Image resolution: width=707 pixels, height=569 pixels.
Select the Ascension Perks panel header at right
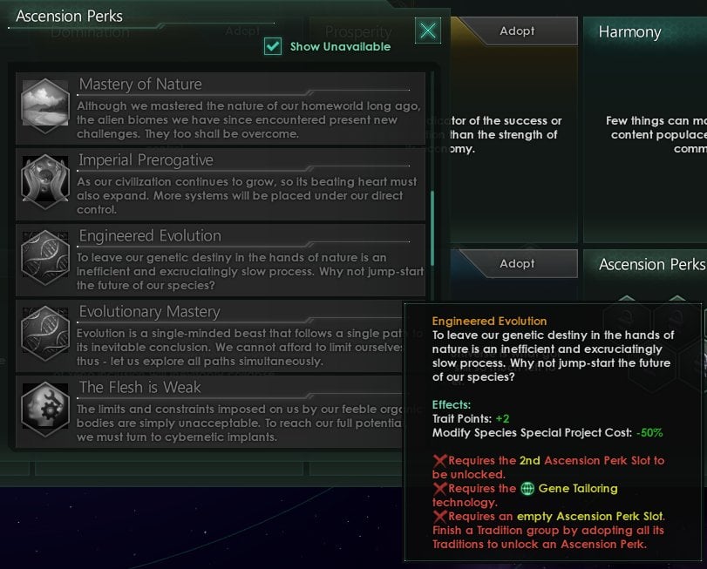[652, 264]
